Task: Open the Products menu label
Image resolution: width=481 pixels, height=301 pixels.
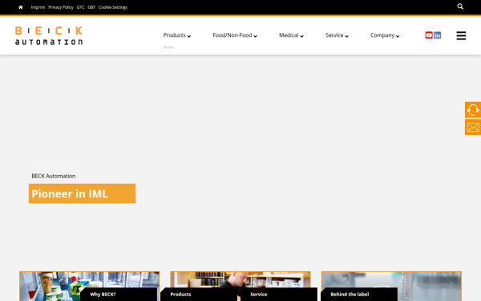Action: [174, 35]
